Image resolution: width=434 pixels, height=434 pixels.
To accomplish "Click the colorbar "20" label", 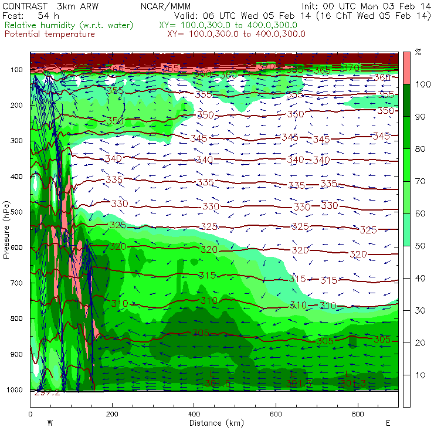I will (421, 343).
